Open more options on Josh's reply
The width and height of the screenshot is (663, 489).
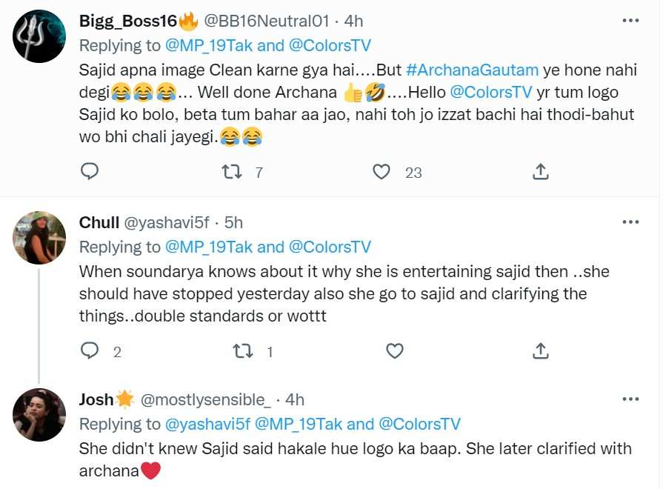point(630,399)
